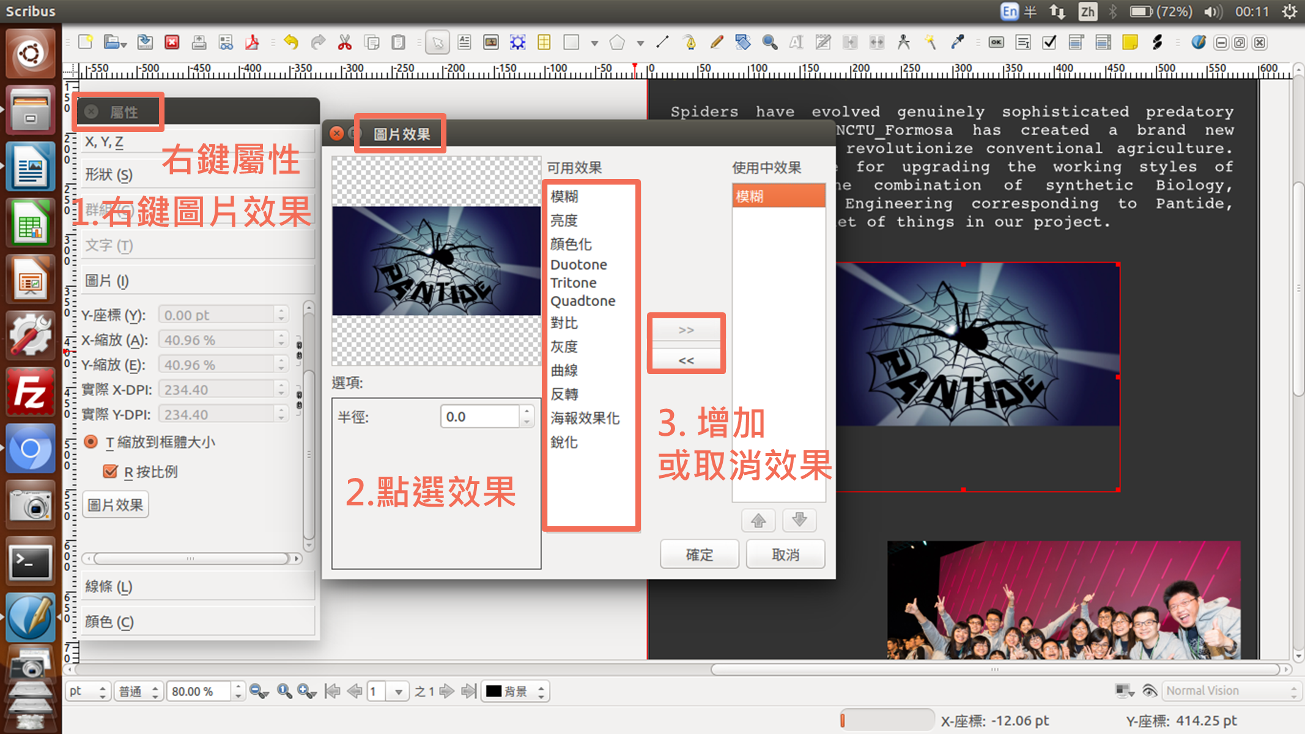Click the radius value input field
Image resolution: width=1305 pixels, height=734 pixels.
tap(481, 416)
